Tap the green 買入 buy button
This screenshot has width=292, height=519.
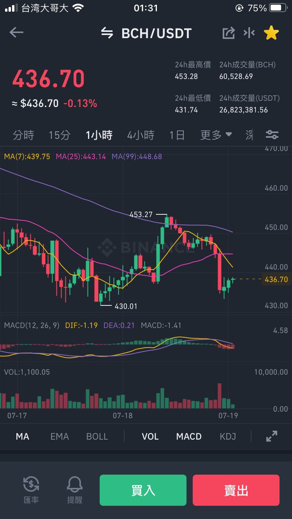click(143, 490)
